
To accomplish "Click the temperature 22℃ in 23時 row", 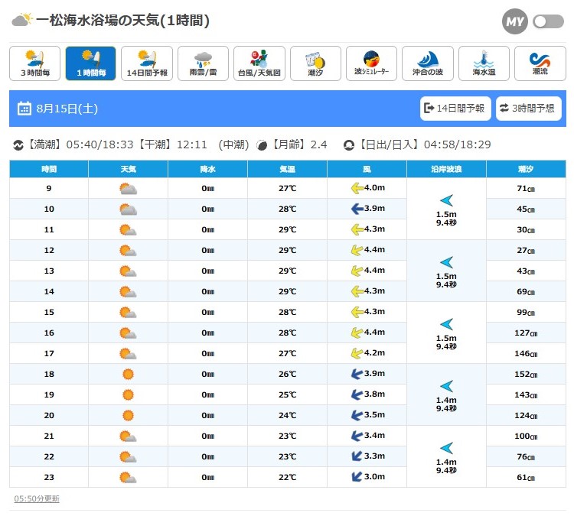I will [287, 477].
